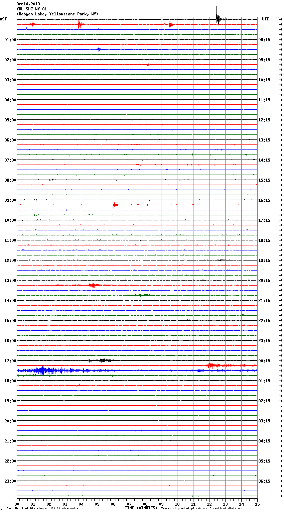
Task: Click the 10:15 UTC time label
Action: click(x=264, y=80)
